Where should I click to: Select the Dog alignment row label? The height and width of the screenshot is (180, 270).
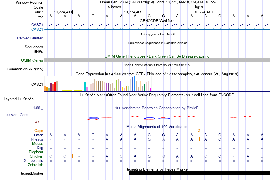(40, 148)
